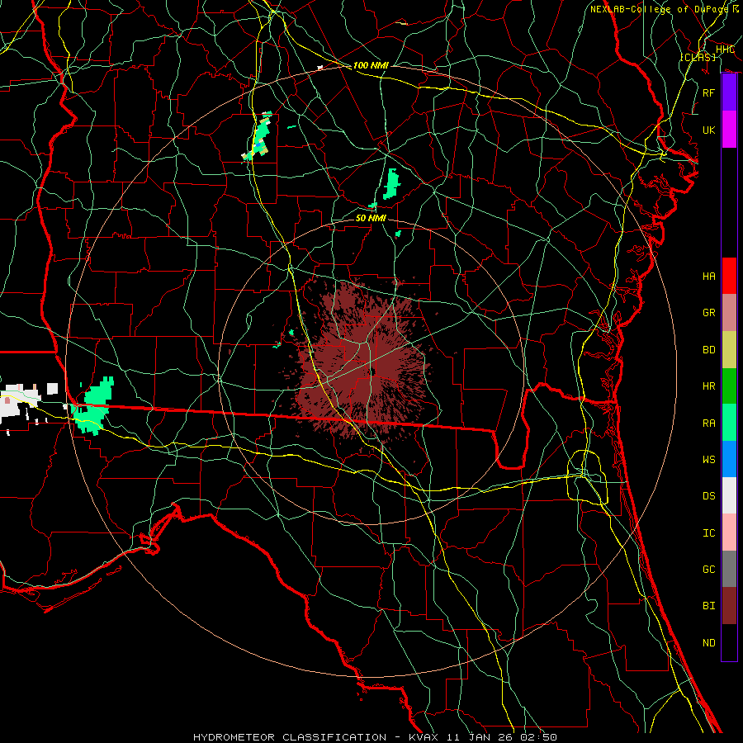The height and width of the screenshot is (743, 743).
Task: Click the WS blue legend swatch
Action: 729,459
